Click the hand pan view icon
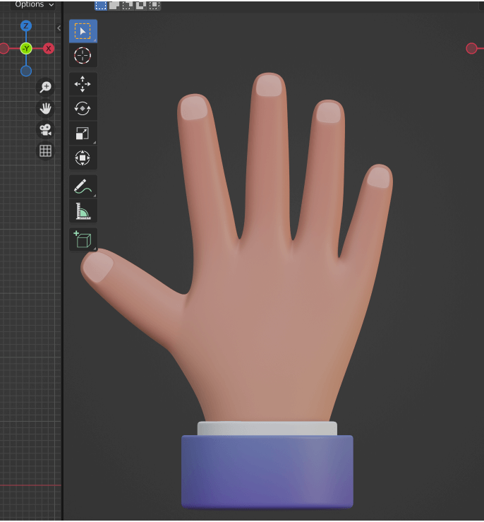This screenshot has width=484, height=522. click(46, 109)
